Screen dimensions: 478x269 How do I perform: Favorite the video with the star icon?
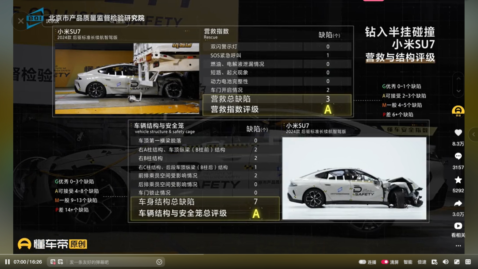[x=458, y=180]
